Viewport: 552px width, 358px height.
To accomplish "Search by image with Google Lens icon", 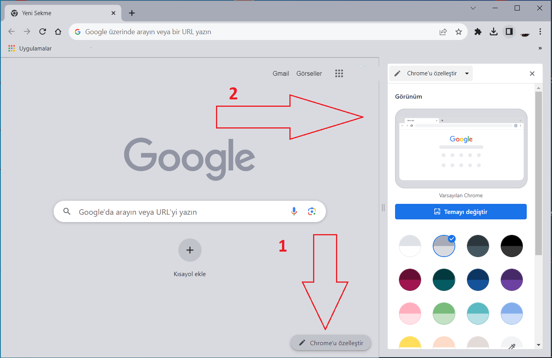I will pyautogui.click(x=312, y=211).
